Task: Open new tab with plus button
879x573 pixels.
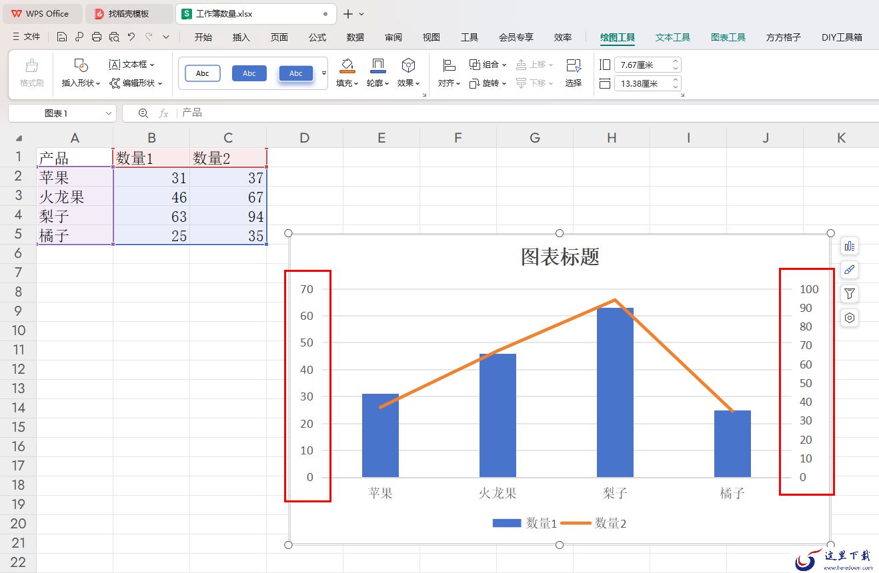Action: pyautogui.click(x=347, y=13)
